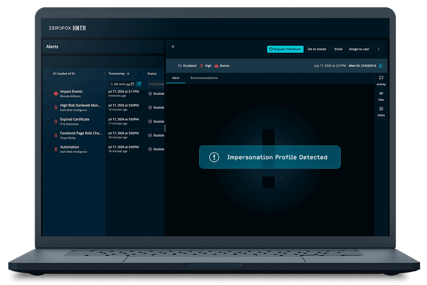
Task: Open the Expired Certificate alert
Action: tap(74, 119)
